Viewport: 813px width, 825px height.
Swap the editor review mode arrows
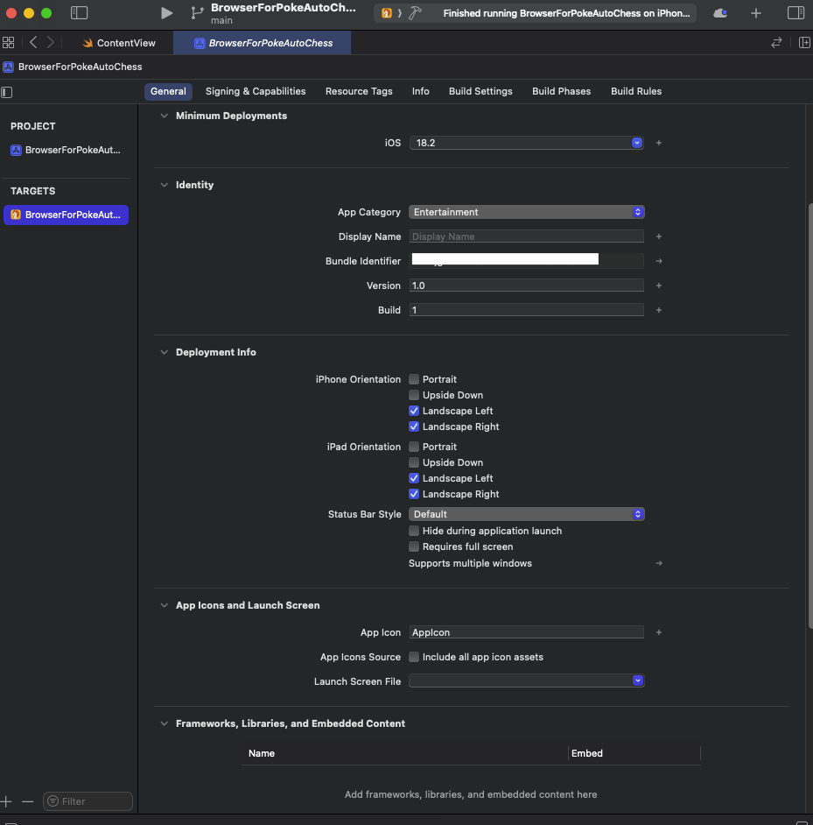point(776,43)
